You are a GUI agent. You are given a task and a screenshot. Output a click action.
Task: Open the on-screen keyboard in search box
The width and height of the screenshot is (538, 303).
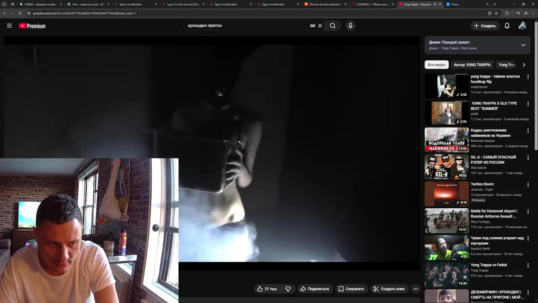[x=312, y=26]
